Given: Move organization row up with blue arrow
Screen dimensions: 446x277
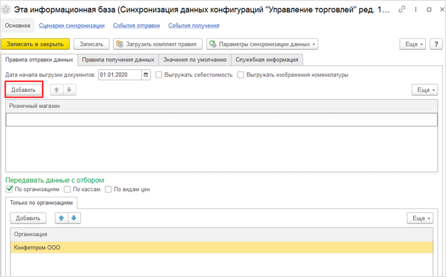Looking at the screenshot, I should [61, 218].
